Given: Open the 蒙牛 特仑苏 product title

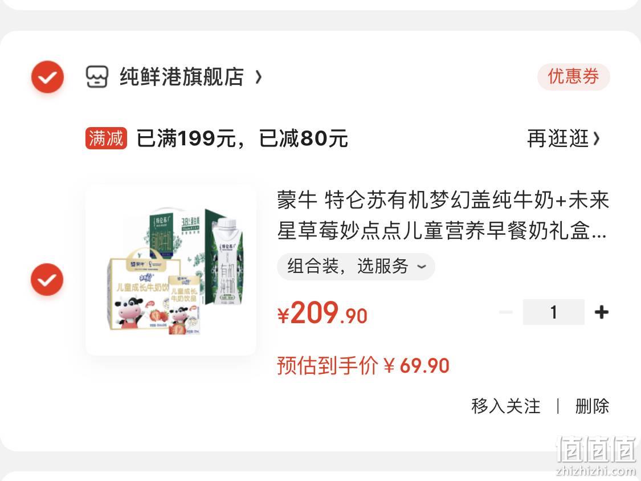Looking at the screenshot, I should 443,215.
